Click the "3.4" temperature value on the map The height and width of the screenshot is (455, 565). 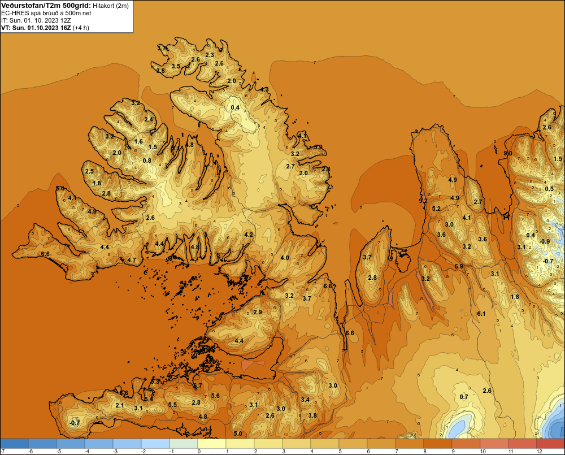coord(305,400)
